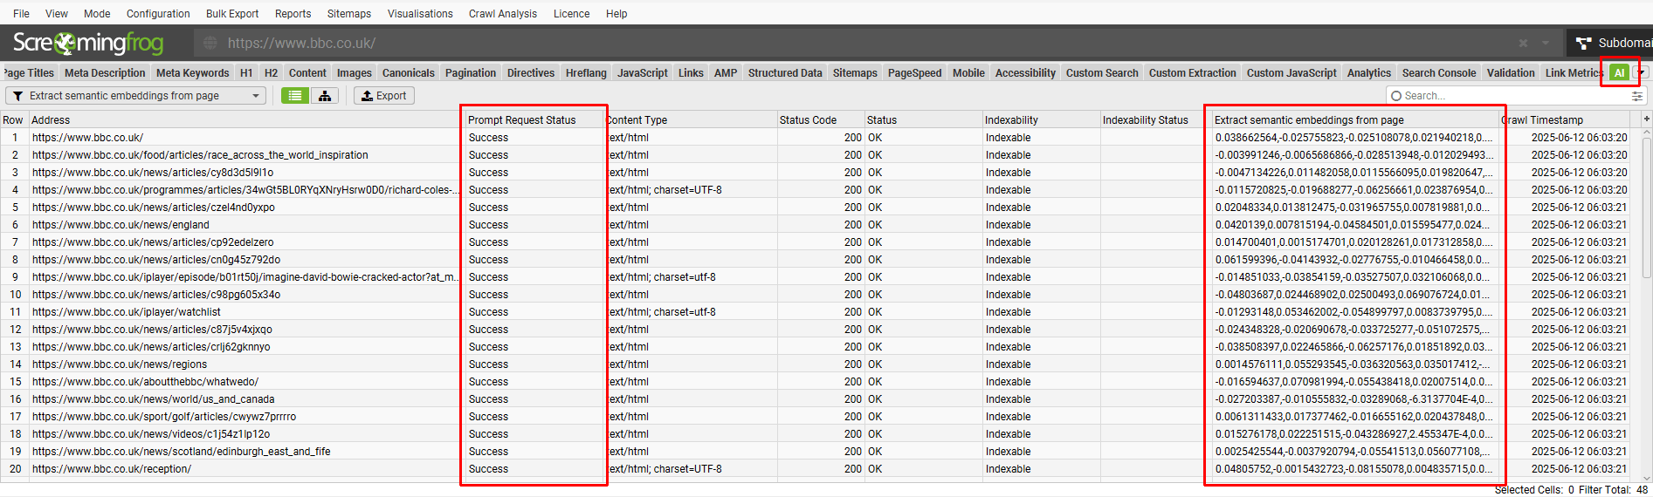Image resolution: width=1653 pixels, height=497 pixels.
Task: Click scrollbar down arrow below table
Action: click(x=1647, y=477)
